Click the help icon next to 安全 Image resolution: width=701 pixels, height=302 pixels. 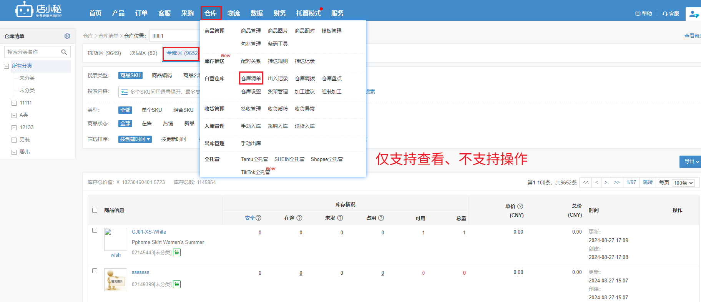(x=259, y=218)
